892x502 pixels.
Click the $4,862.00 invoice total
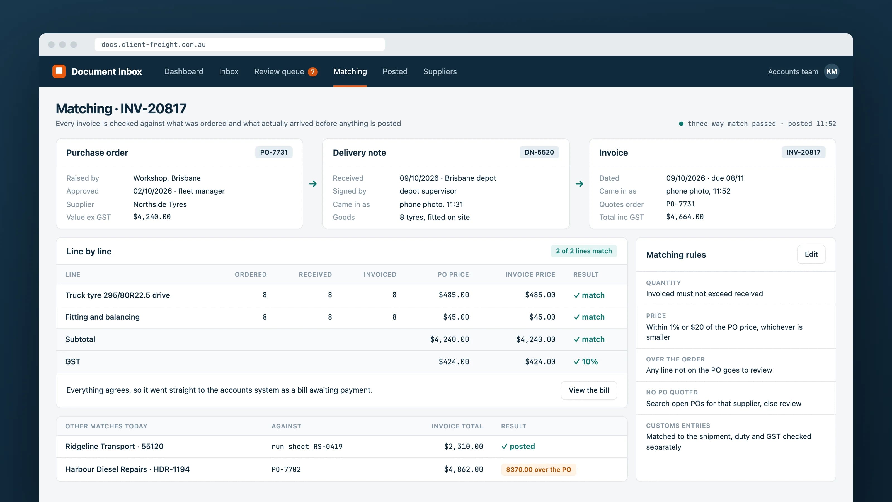[463, 469]
